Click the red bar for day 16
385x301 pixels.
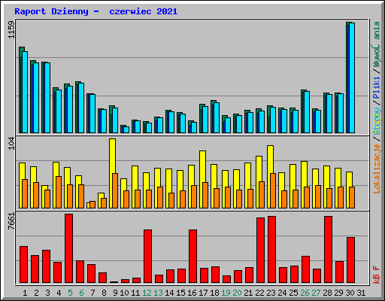[x=192, y=257]
